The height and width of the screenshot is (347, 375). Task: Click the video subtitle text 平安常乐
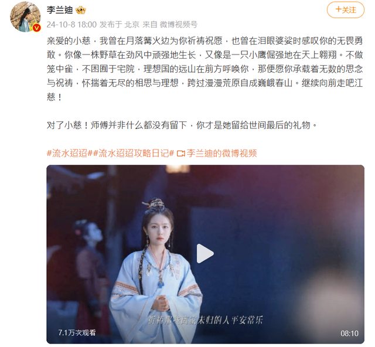[x=246, y=320]
